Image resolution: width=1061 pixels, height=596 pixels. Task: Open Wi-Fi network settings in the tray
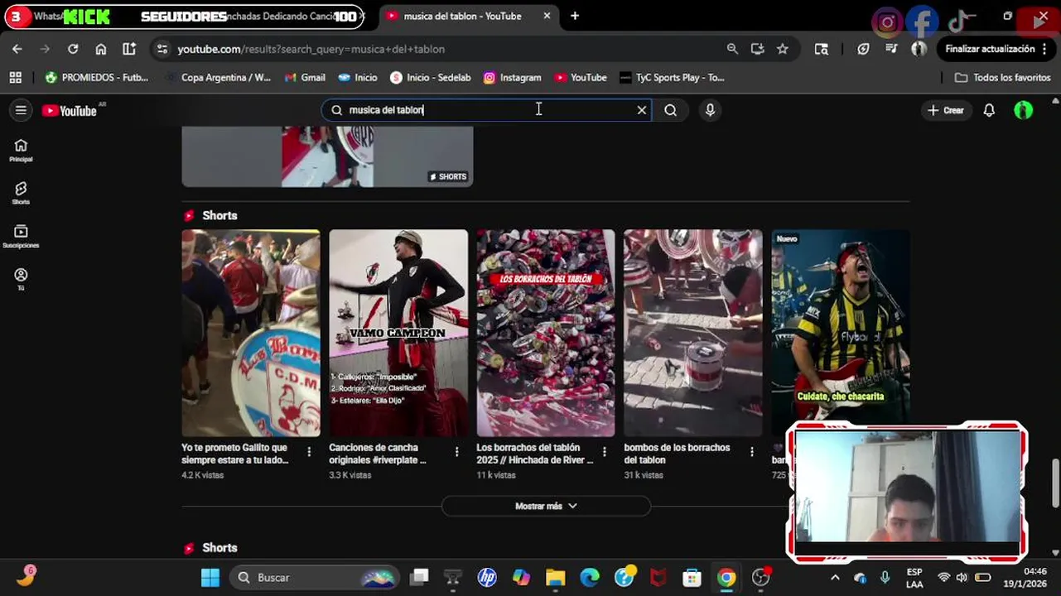[943, 577]
